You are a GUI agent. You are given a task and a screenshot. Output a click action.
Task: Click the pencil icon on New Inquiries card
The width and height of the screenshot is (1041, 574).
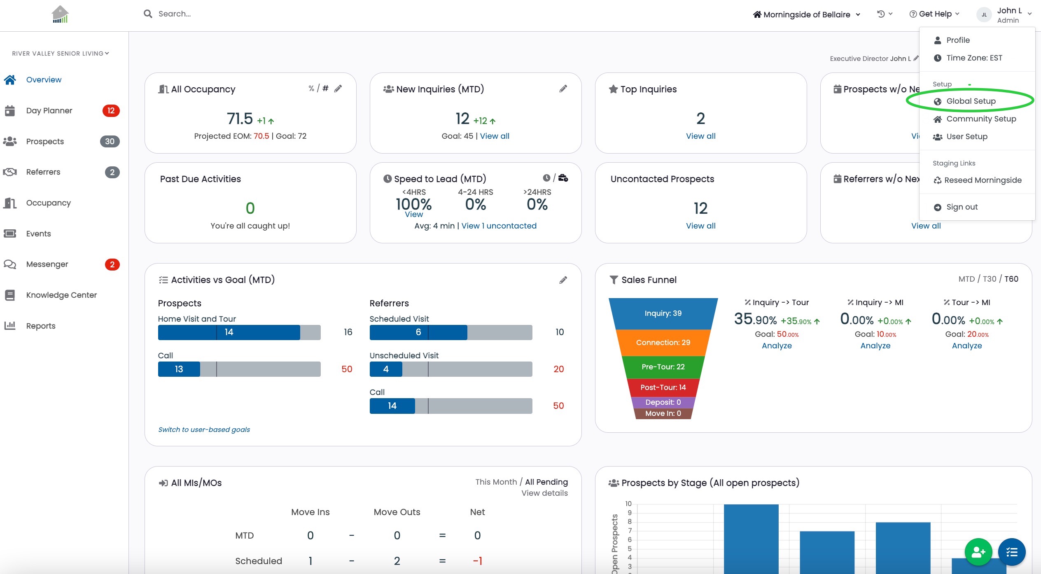click(x=563, y=89)
